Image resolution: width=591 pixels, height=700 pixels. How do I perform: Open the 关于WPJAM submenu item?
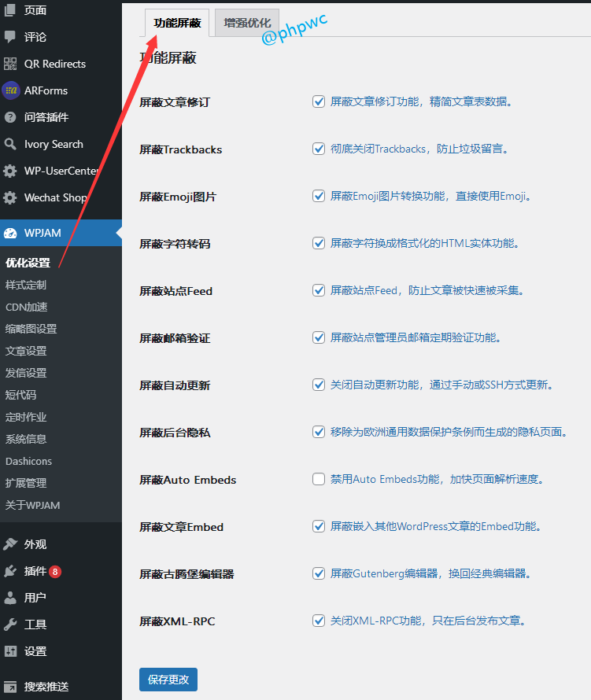(32, 506)
